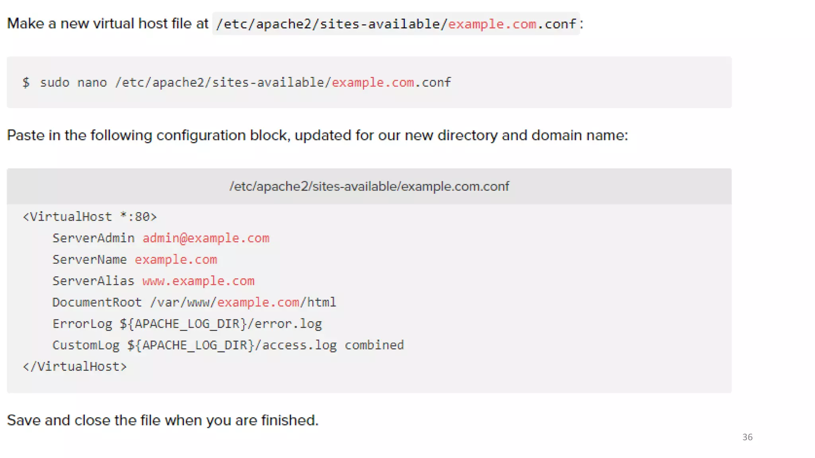Click the 'Make a new virtual host' text
Viewport: 815px width, 458px height.
107,24
